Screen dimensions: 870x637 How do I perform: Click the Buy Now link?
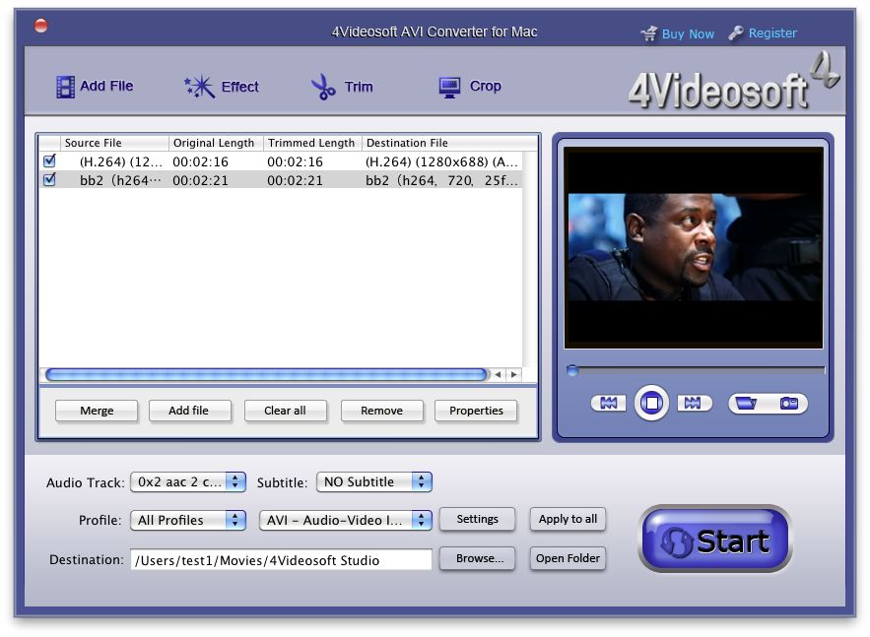688,33
